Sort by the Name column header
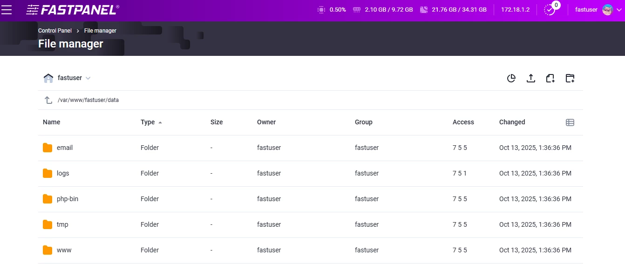This screenshot has width=625, height=264. (x=51, y=122)
